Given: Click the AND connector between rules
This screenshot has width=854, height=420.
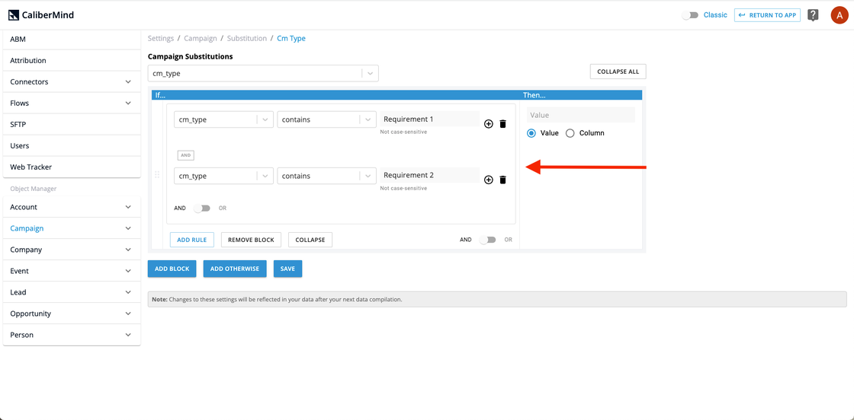Looking at the screenshot, I should click(186, 155).
